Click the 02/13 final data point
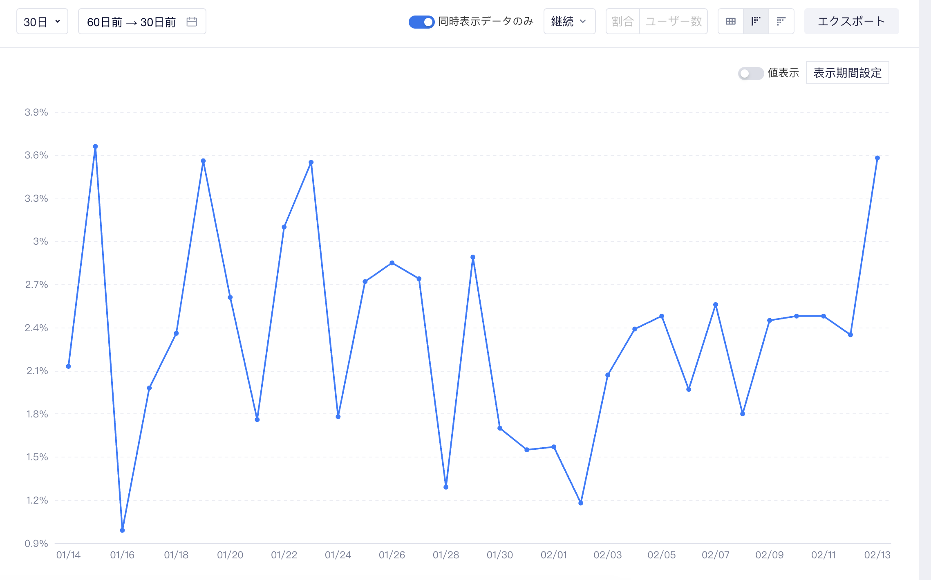This screenshot has height=580, width=931. [x=877, y=158]
